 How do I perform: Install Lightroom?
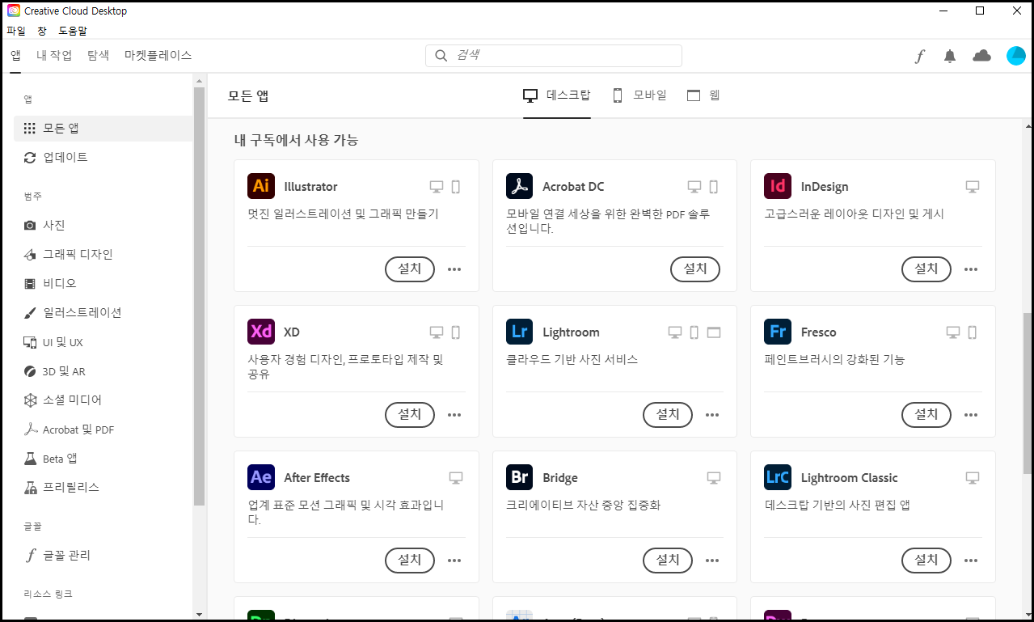click(668, 415)
